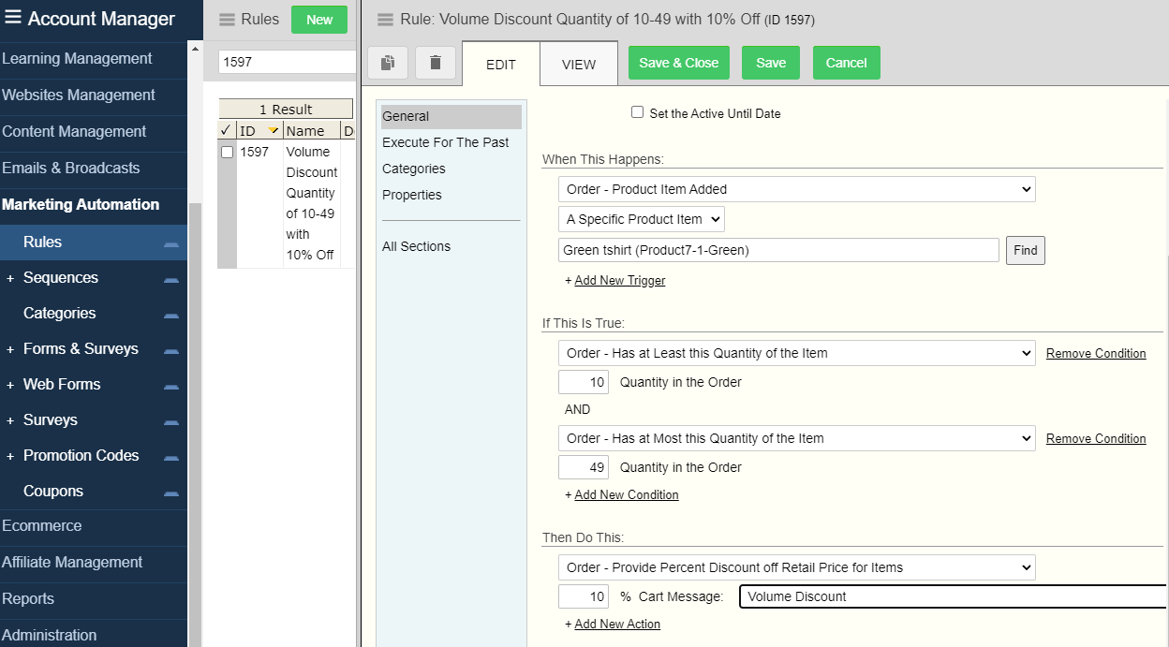Click the minimum quantity field showing 10
Viewport: 1169px width, 647px height.
pyautogui.click(x=584, y=382)
